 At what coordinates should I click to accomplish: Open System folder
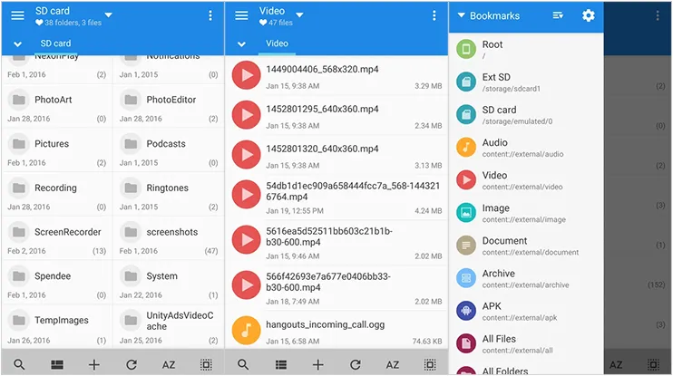[x=169, y=283]
